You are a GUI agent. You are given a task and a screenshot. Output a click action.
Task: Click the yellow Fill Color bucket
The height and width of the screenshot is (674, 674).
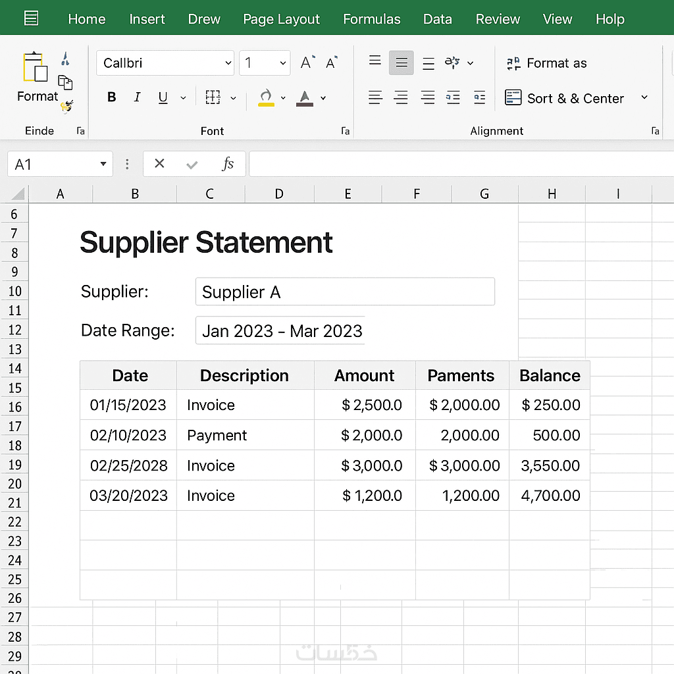[x=266, y=97]
